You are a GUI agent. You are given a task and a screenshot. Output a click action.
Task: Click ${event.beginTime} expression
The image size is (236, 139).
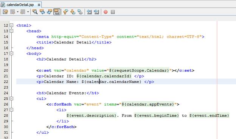[x=157, y=116]
